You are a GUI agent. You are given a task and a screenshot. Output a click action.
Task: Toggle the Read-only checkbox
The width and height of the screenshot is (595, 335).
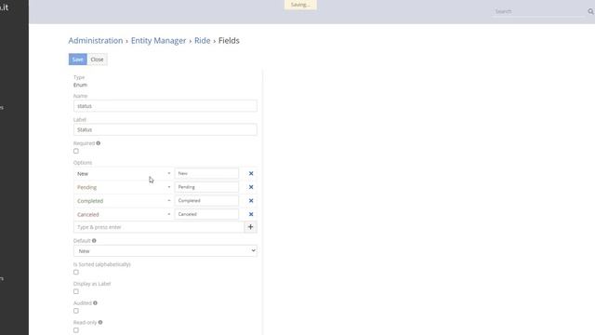point(76,330)
